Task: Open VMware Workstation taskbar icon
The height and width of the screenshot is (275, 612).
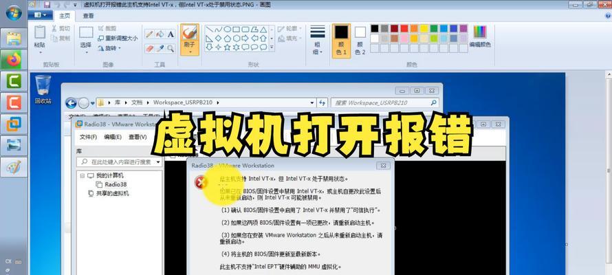Action: [x=14, y=124]
